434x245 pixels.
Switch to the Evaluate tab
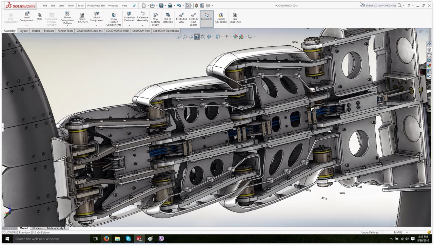coord(49,31)
